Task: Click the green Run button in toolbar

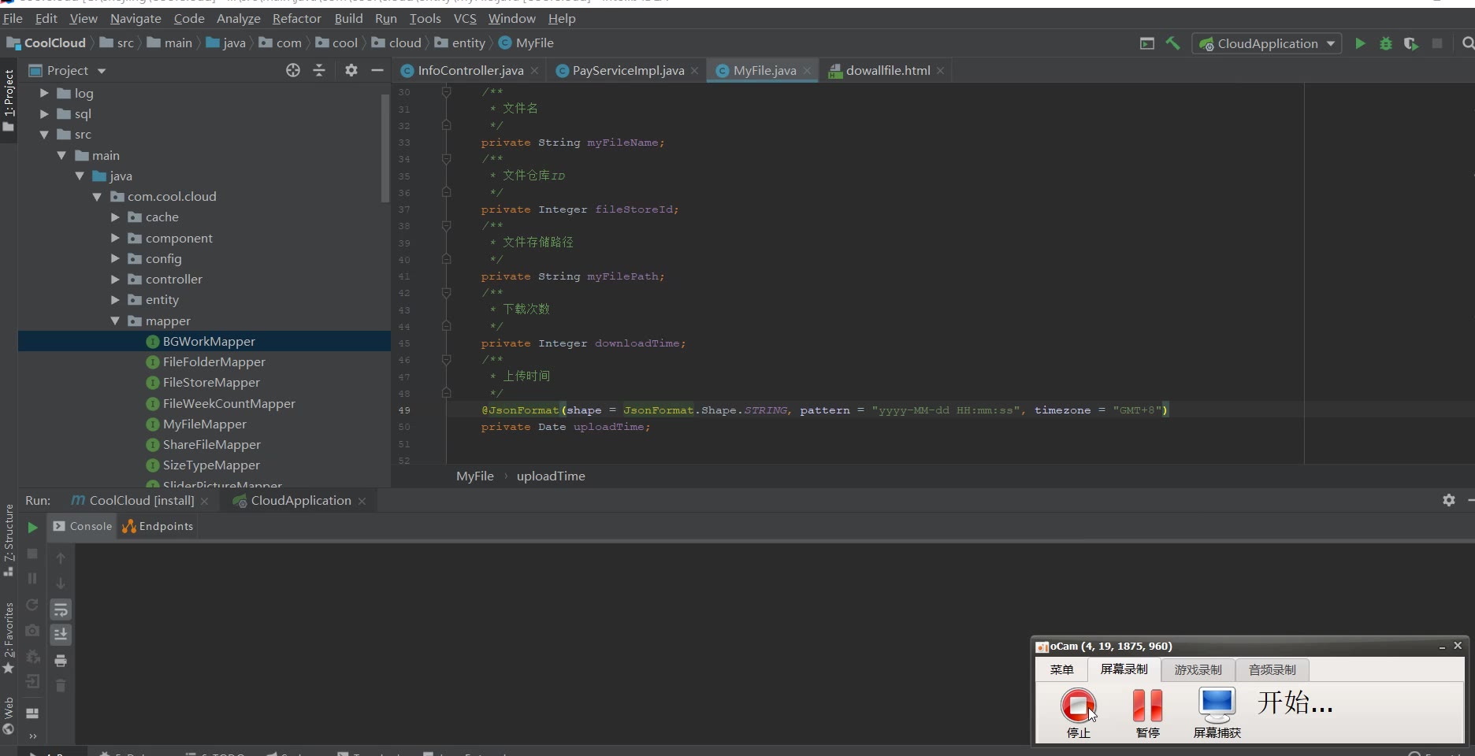Action: tap(1360, 44)
